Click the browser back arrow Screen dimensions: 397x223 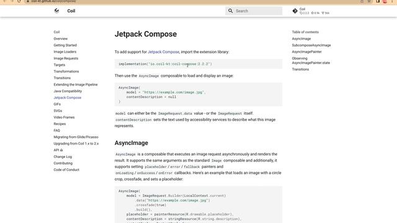tap(5, 1)
